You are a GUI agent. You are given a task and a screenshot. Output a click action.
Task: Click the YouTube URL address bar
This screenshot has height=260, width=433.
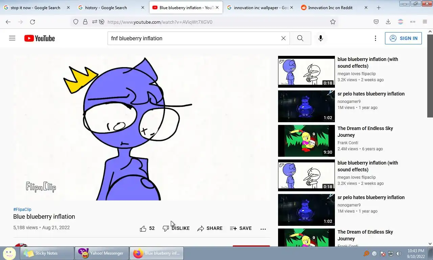(x=216, y=22)
